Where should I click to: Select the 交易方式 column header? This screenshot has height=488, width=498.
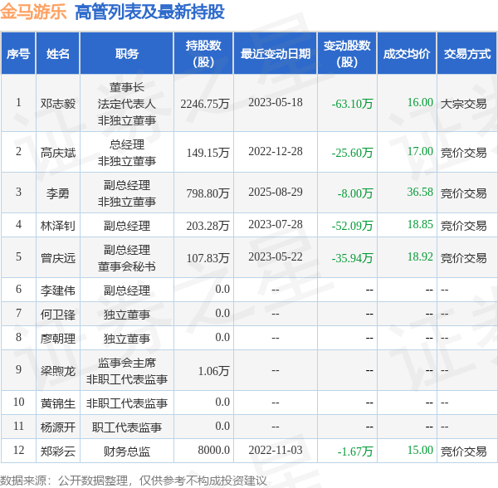coord(466,54)
